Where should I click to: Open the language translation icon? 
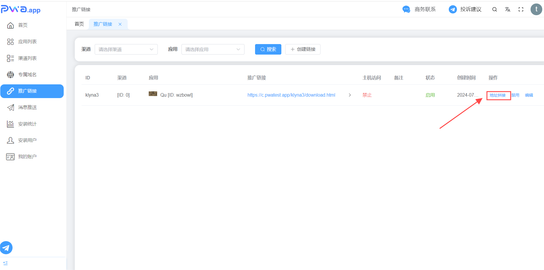click(507, 9)
